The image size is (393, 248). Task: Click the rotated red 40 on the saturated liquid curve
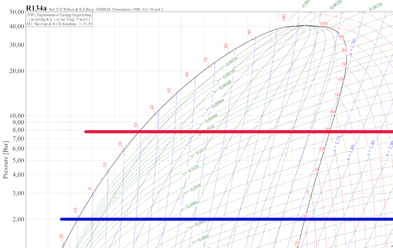(x=152, y=107)
